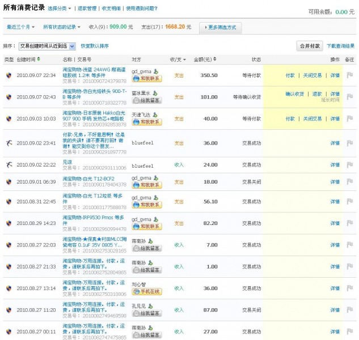
Task: Click the transfer type icon on the 见谅 row
Action: coord(9,165)
